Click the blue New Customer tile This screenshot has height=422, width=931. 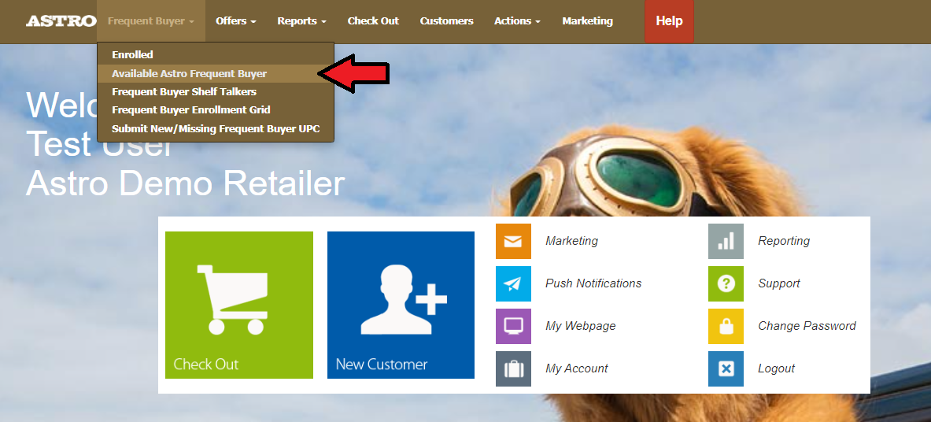click(401, 305)
